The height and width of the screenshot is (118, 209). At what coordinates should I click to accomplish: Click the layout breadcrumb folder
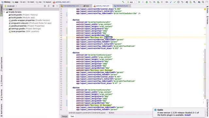click(x=47, y=2)
